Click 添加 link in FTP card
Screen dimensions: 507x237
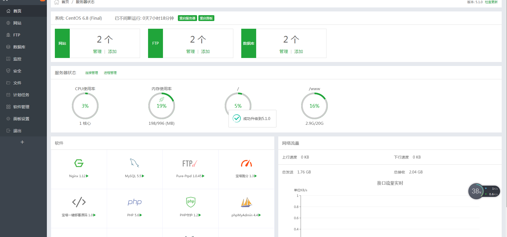click(x=205, y=51)
